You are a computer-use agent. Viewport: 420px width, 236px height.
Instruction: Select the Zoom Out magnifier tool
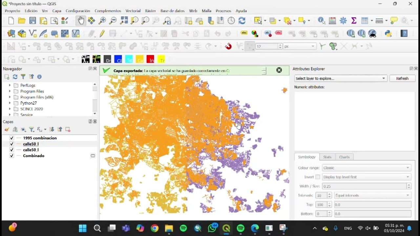coord(113,21)
